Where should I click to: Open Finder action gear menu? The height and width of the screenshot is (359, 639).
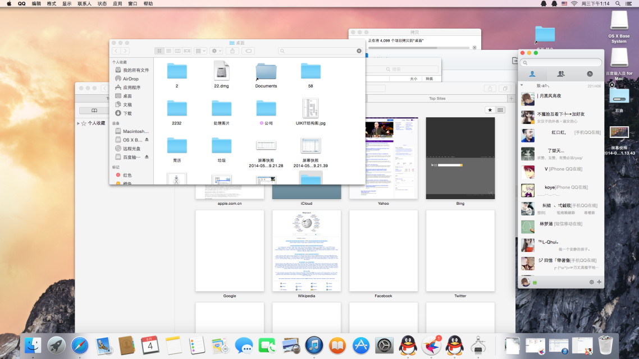point(216,51)
